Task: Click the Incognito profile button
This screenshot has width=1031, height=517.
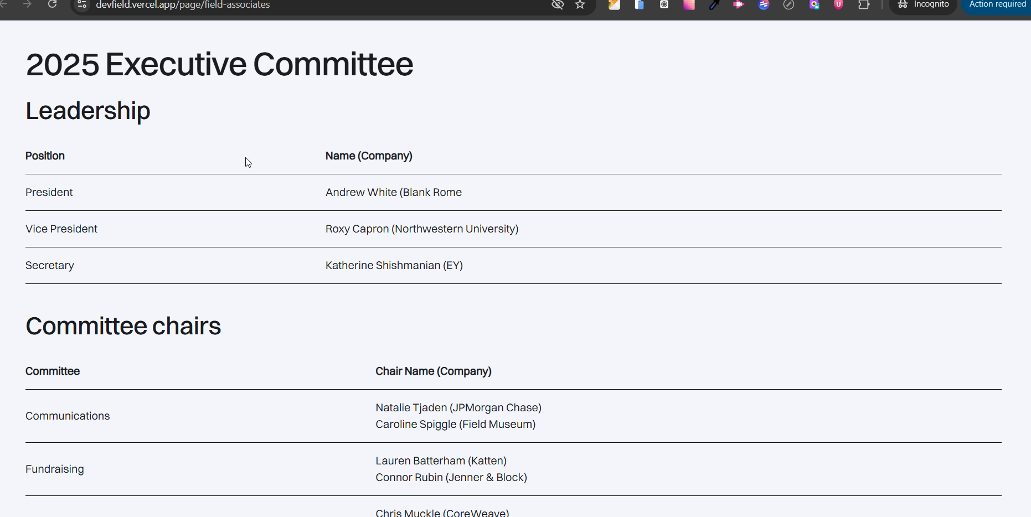Action: [x=924, y=4]
